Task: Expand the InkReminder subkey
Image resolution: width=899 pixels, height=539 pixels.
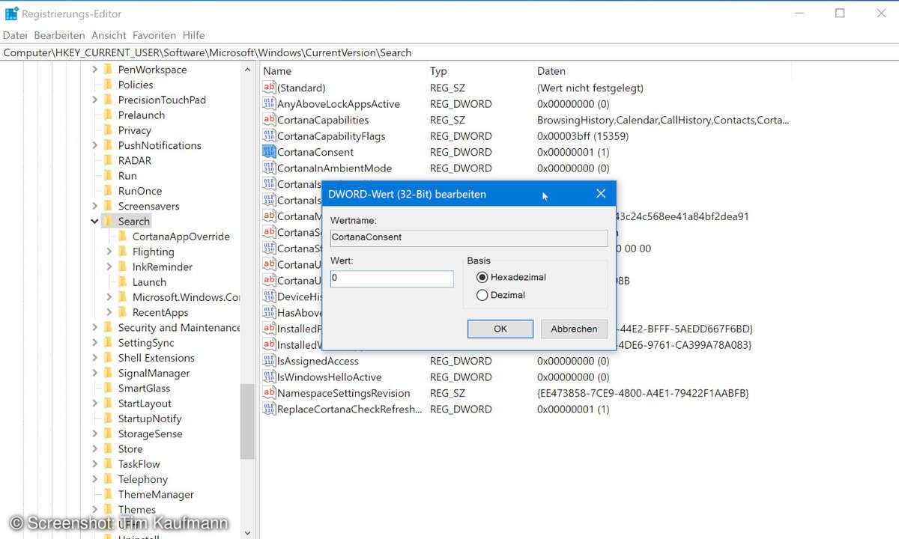Action: point(109,267)
